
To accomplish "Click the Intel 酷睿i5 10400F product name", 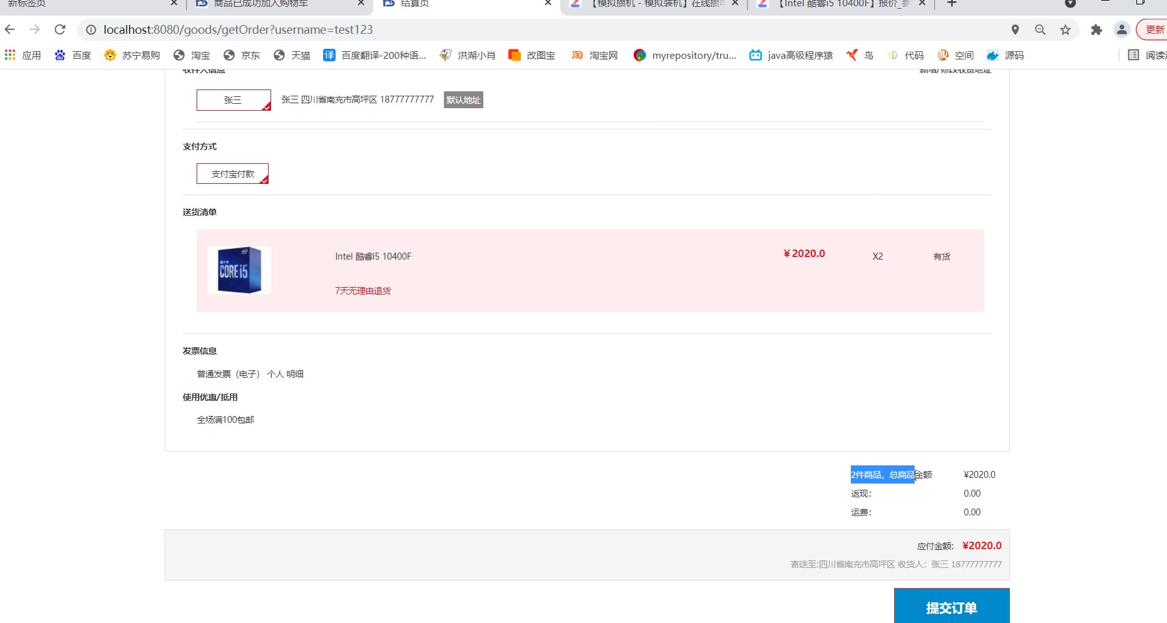I will tap(373, 256).
